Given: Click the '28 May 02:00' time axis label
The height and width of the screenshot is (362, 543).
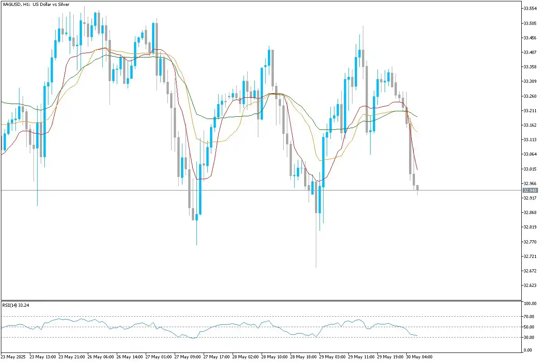Looking at the screenshot, I should 245,357.
